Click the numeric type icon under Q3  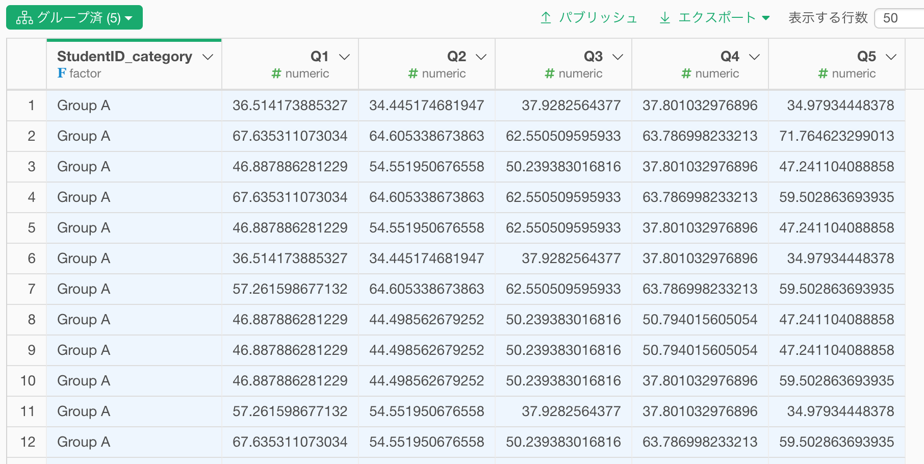(550, 73)
